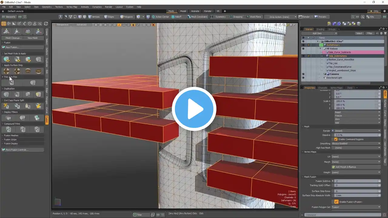Toggle visibility eye for Camera item

coord(303,74)
